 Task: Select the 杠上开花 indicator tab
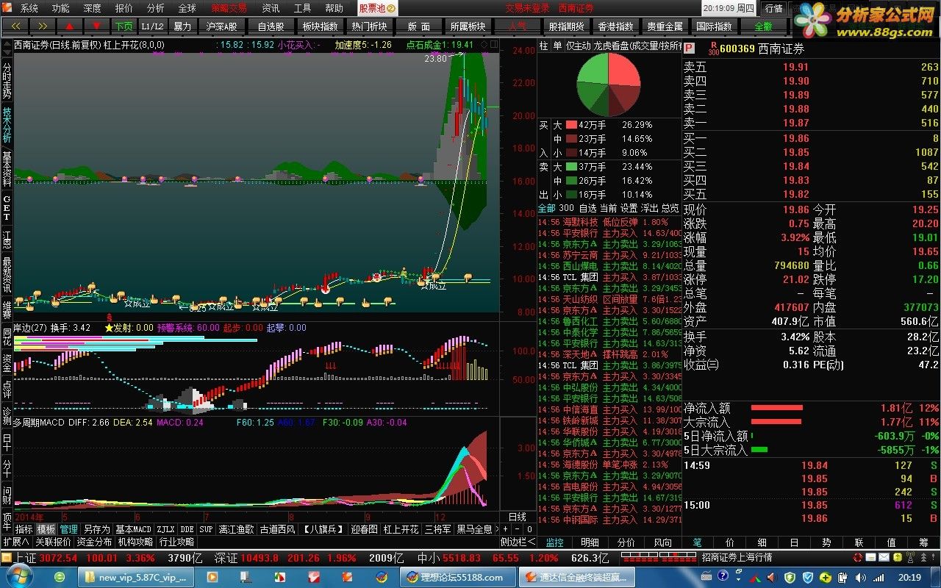pyautogui.click(x=401, y=529)
